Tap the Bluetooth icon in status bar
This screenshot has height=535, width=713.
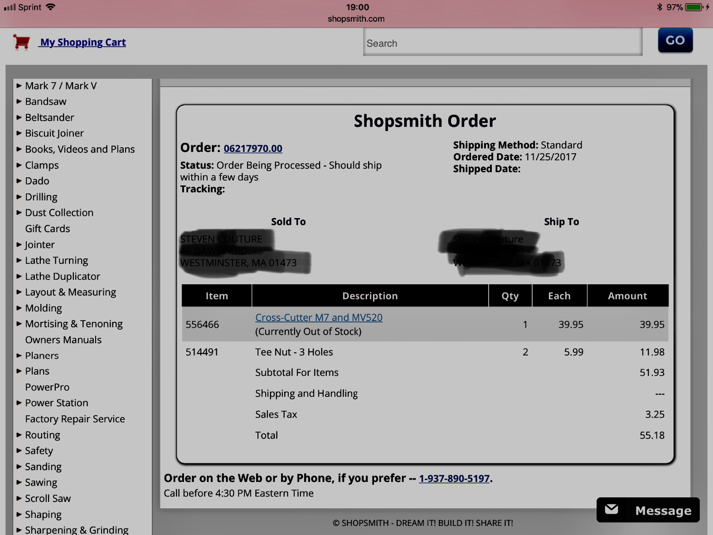pos(660,7)
